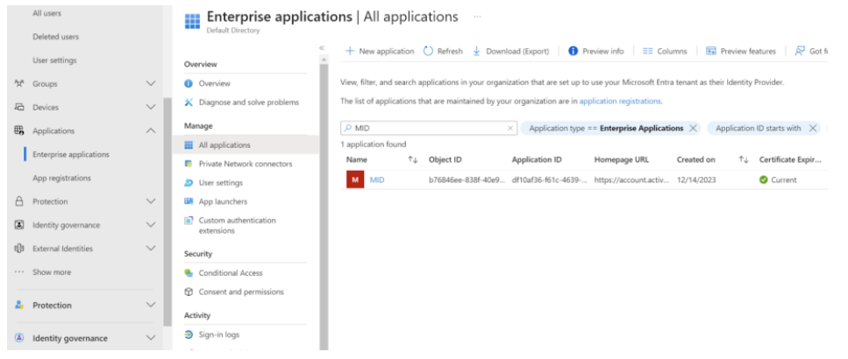848x359 pixels.
Task: Sort by the Name column arrows
Action: tap(412, 160)
